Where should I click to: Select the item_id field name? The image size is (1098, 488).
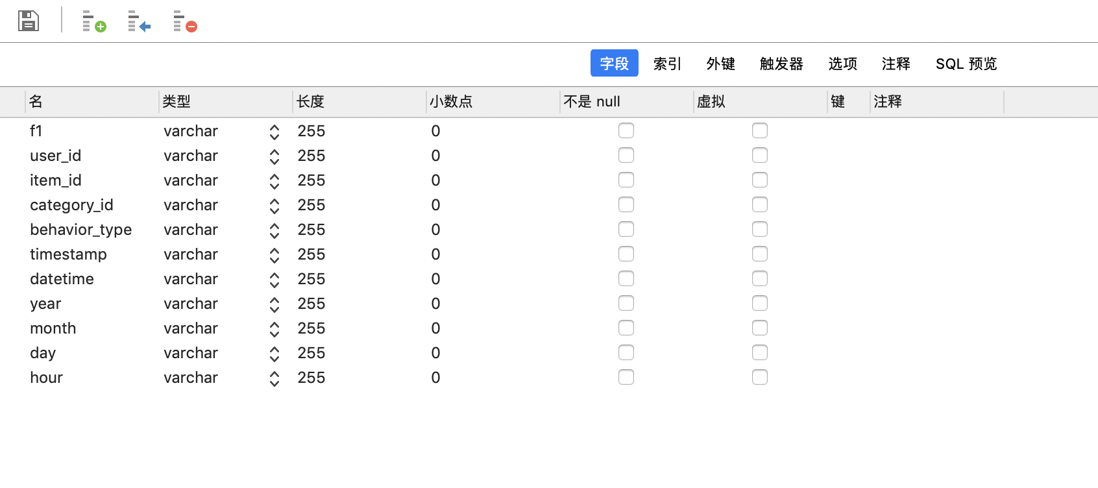click(55, 180)
